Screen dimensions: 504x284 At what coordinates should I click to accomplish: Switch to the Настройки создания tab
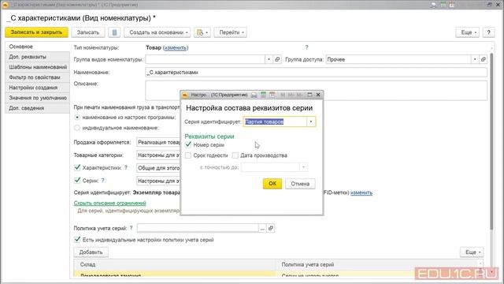pos(37,88)
